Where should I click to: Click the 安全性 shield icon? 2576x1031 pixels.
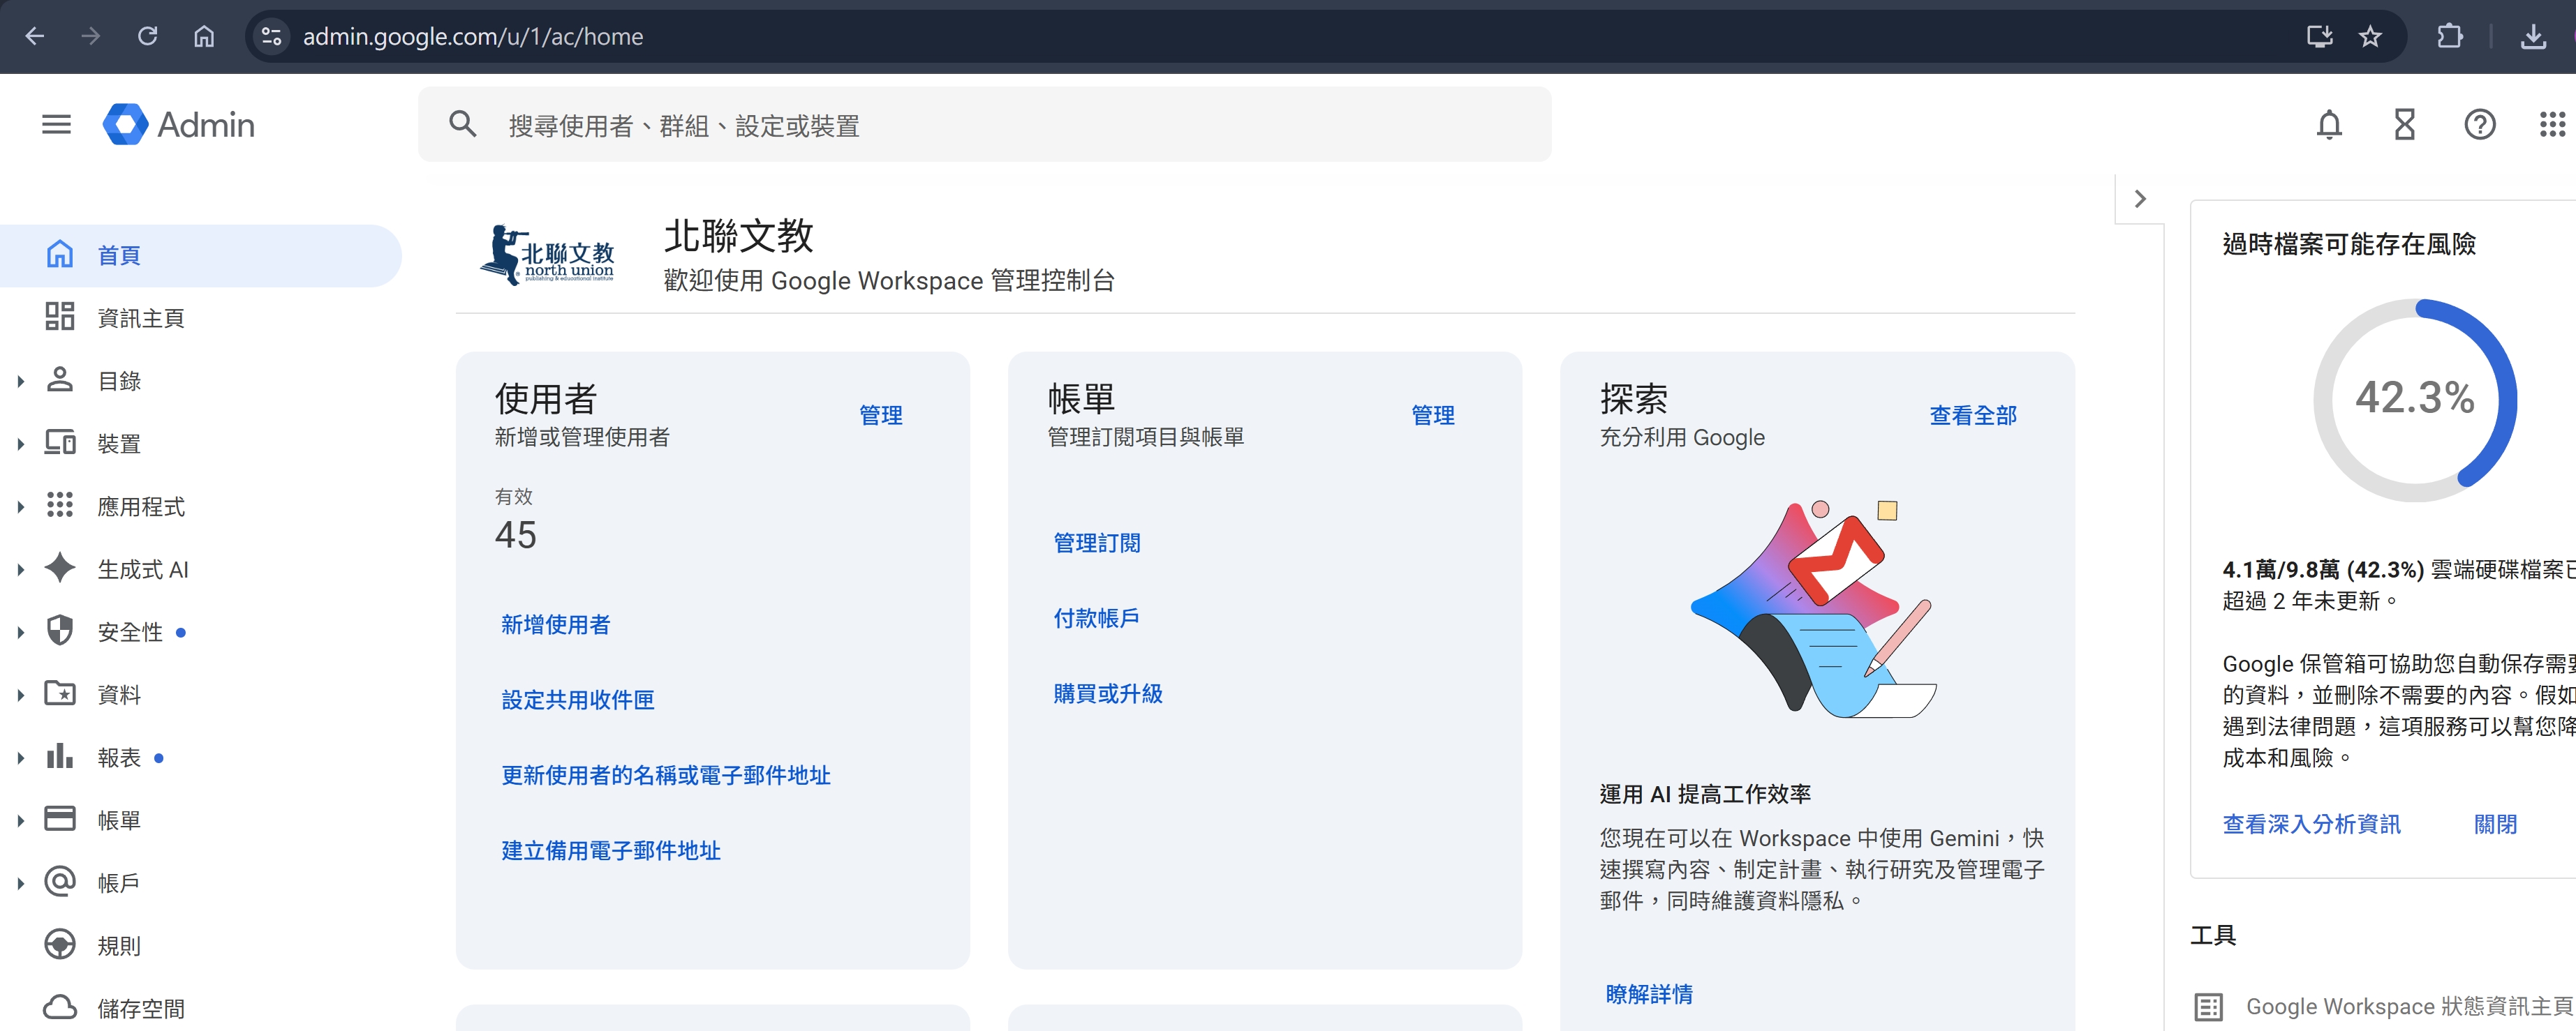[60, 631]
